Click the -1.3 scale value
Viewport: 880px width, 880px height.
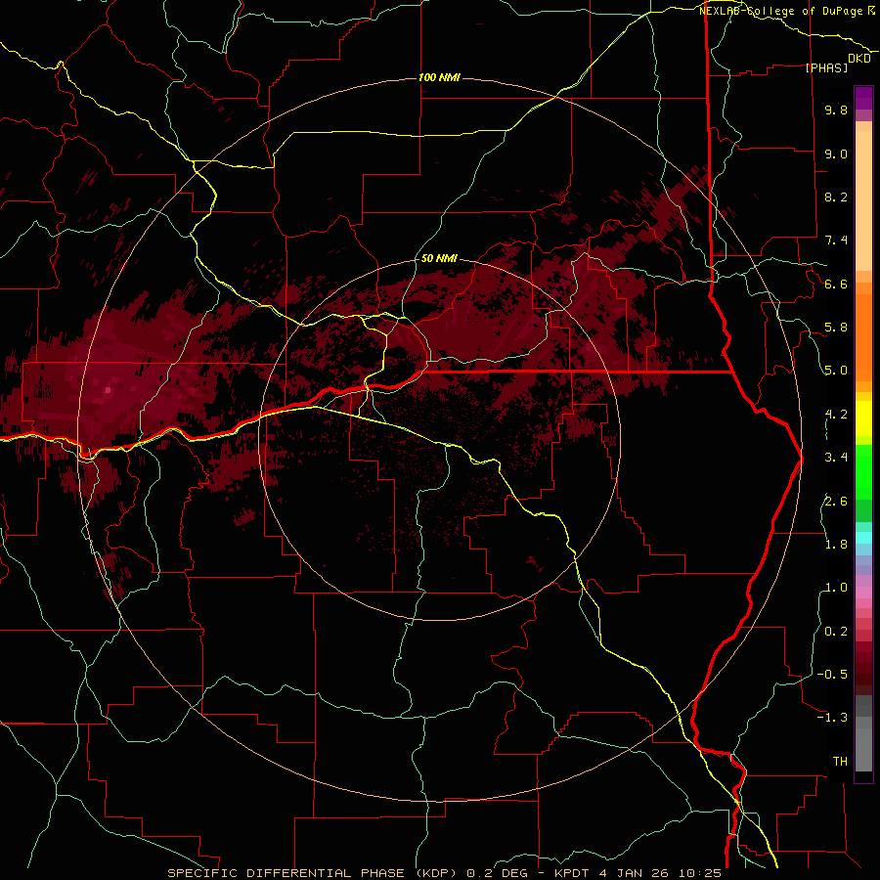pyautogui.click(x=832, y=718)
